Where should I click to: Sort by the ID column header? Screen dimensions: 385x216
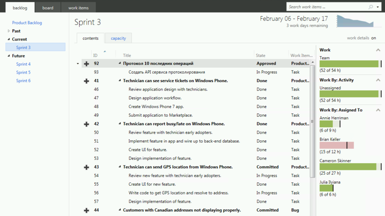(95, 56)
